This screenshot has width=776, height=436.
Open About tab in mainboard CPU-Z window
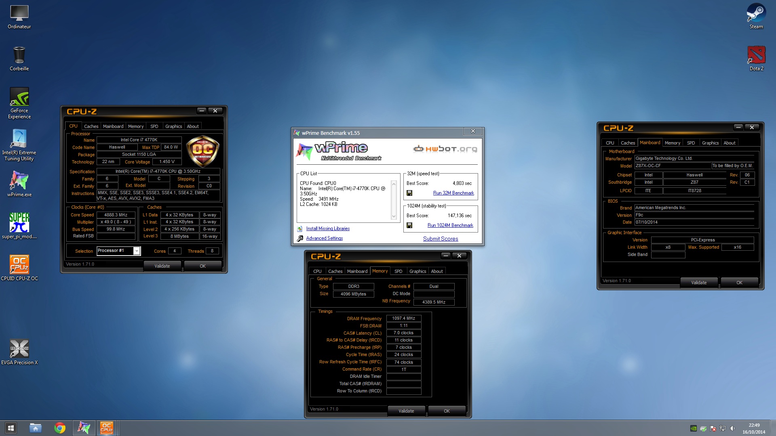[730, 143]
